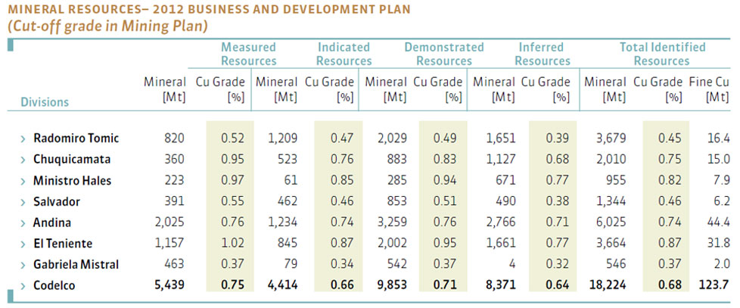Expand the Andina row chevron

(23, 222)
